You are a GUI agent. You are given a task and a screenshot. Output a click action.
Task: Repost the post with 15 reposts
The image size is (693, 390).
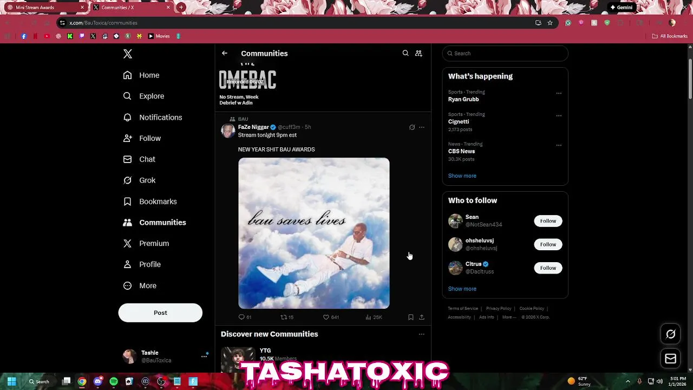[x=287, y=317]
